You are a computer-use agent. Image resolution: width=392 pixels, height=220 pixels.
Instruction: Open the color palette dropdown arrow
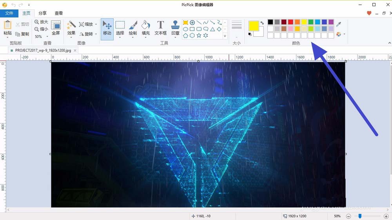tap(345, 34)
